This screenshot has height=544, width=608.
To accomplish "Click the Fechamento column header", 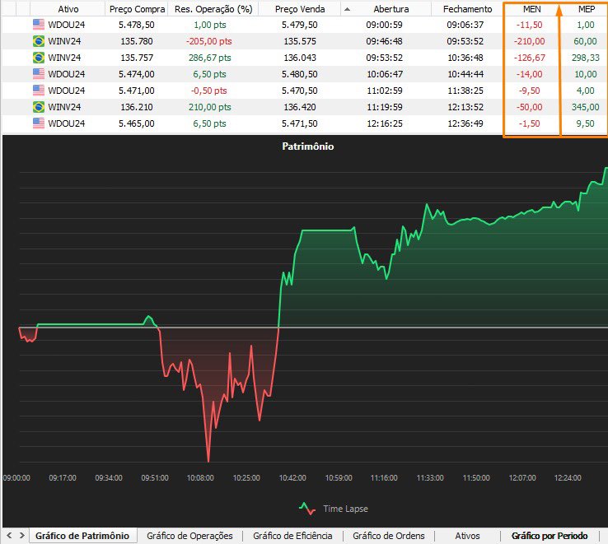I will [467, 9].
